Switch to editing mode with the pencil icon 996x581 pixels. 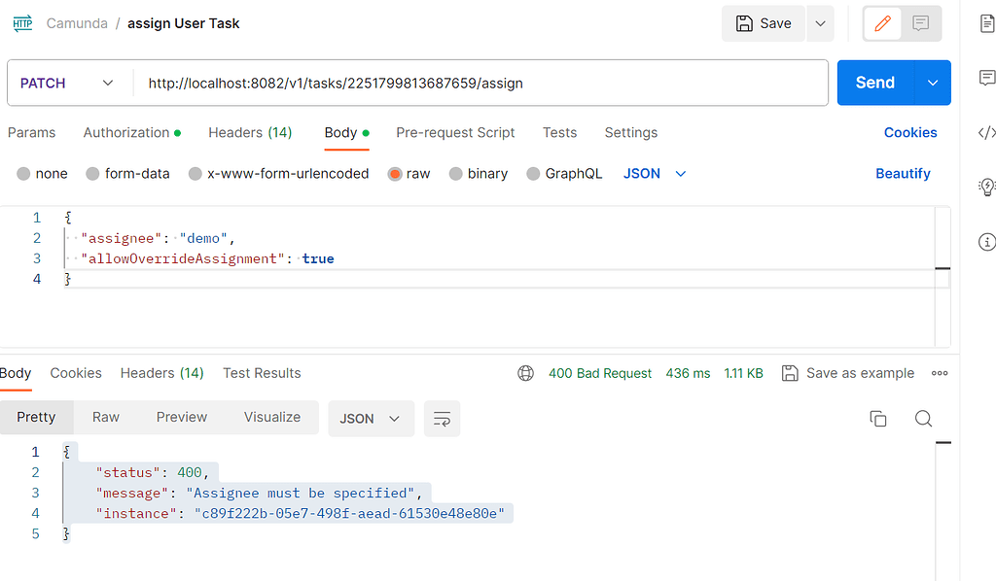pyautogui.click(x=883, y=22)
